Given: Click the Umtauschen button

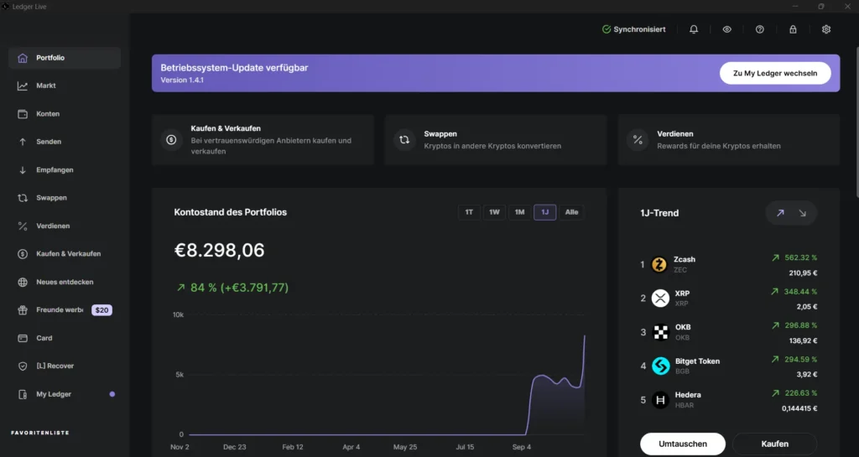Looking at the screenshot, I should (683, 444).
